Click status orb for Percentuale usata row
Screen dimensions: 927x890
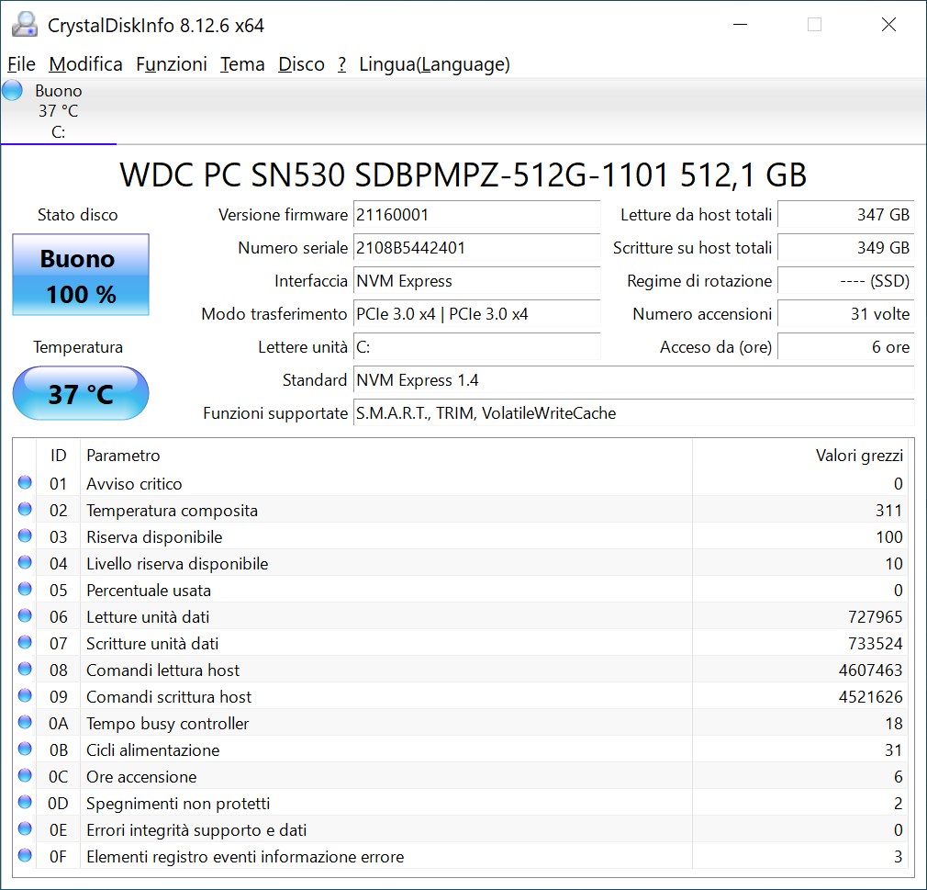tap(25, 589)
